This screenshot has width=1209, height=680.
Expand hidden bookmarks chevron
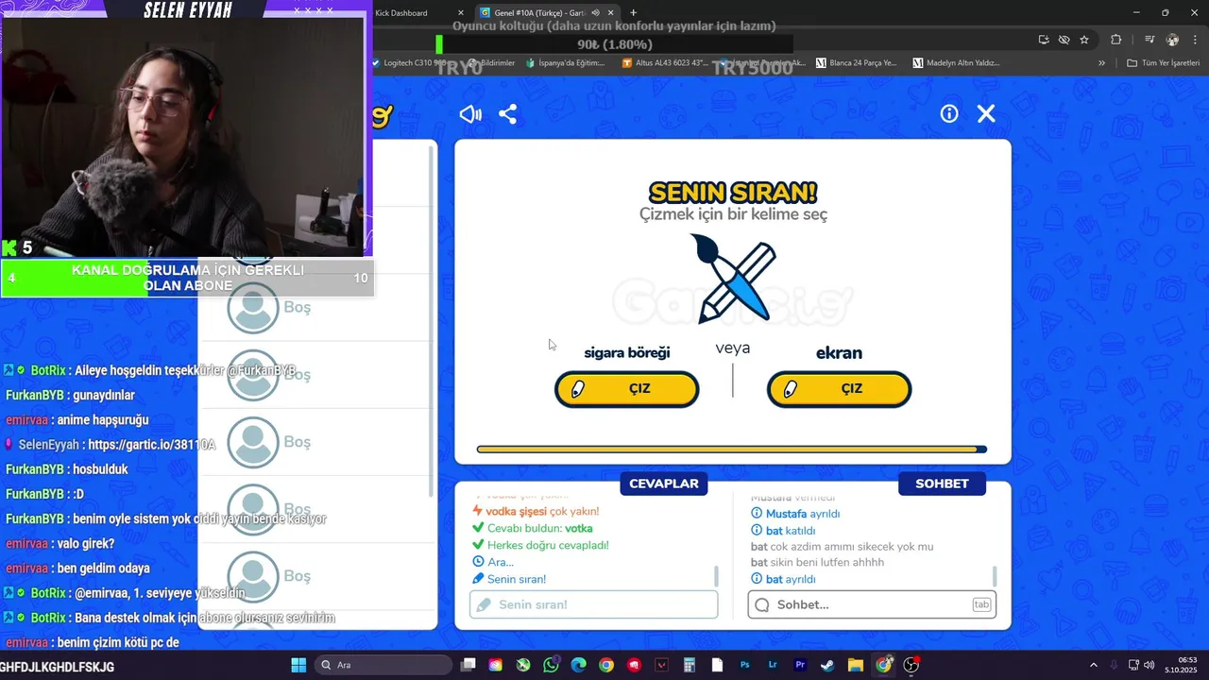pyautogui.click(x=1101, y=63)
